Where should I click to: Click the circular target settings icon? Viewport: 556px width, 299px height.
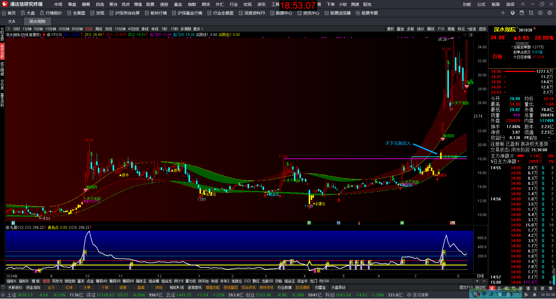pyautogui.click(x=540, y=13)
